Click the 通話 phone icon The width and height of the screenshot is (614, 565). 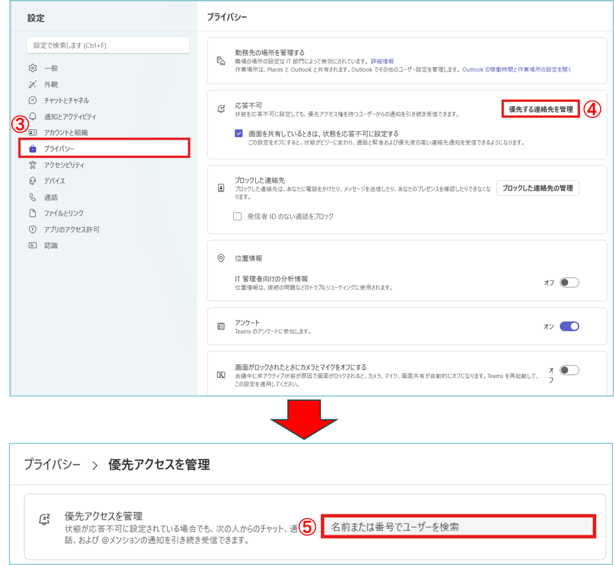(x=33, y=197)
